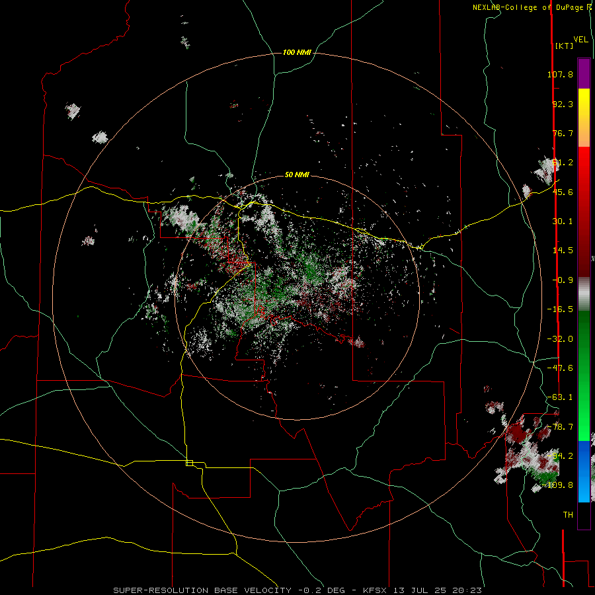Click the 50 NMI range ring label
595x595 pixels.
coord(297,175)
